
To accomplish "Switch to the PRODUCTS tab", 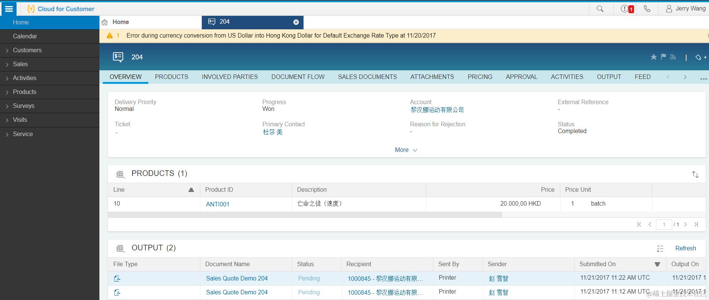I will [x=171, y=77].
